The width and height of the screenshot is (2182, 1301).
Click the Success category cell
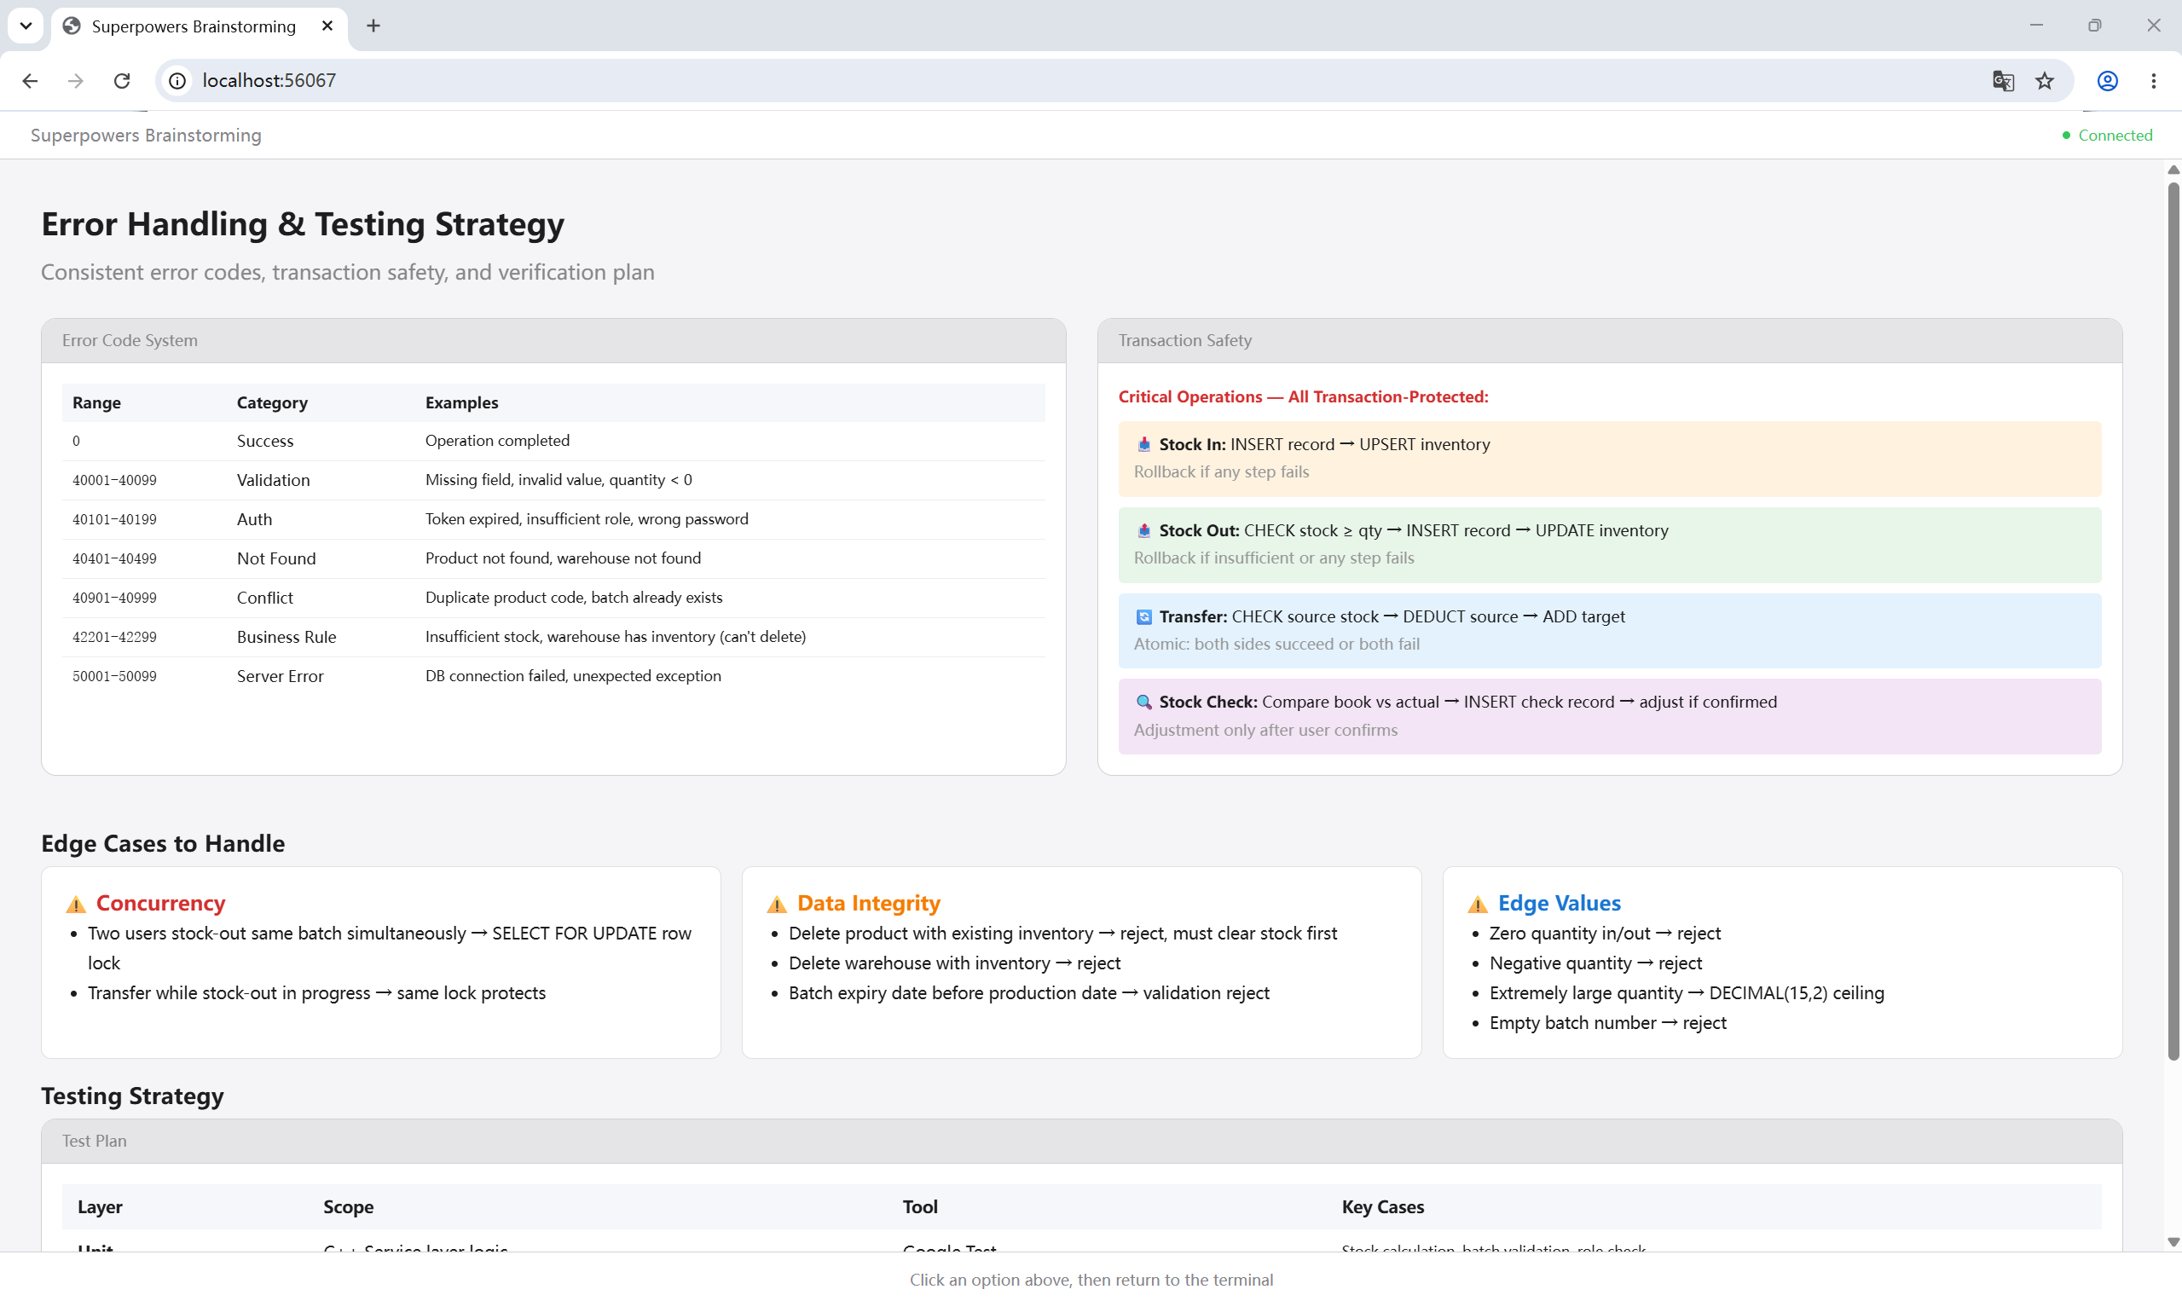click(264, 441)
